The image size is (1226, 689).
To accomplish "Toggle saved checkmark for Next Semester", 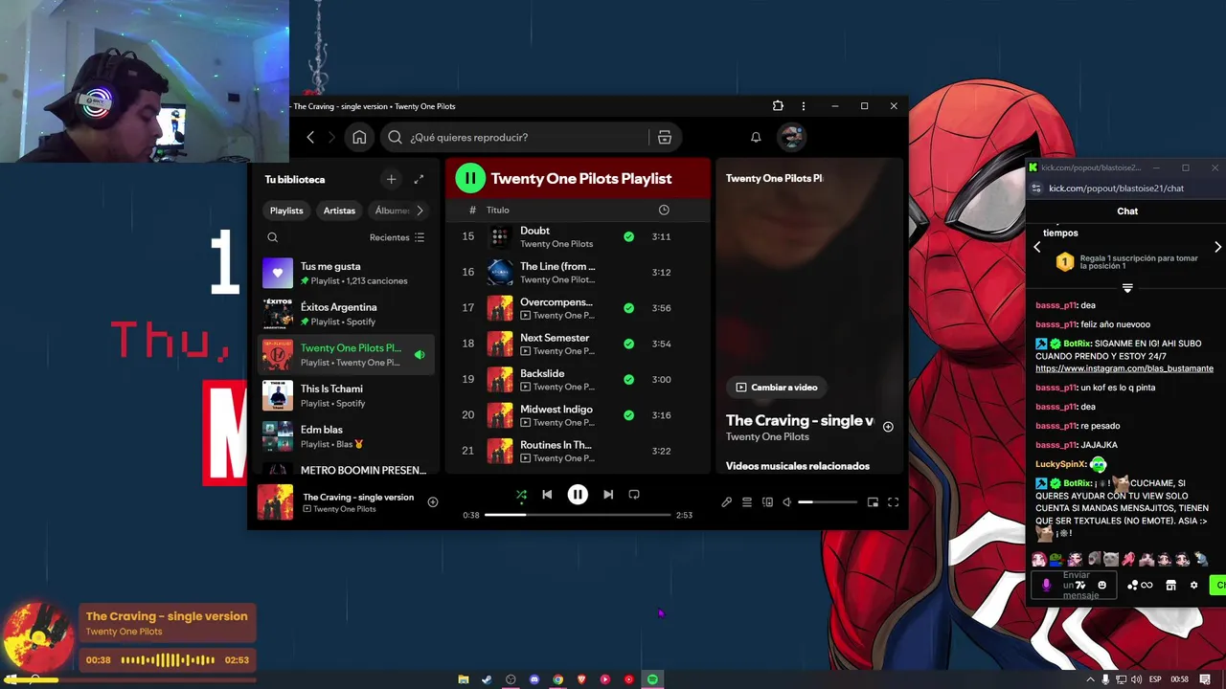I will coord(628,344).
